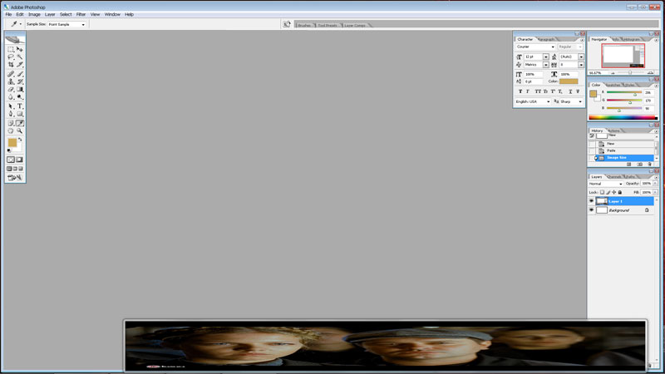This screenshot has height=374, width=665.
Task: Open the Sample Size dropdown
Action: tap(66, 24)
